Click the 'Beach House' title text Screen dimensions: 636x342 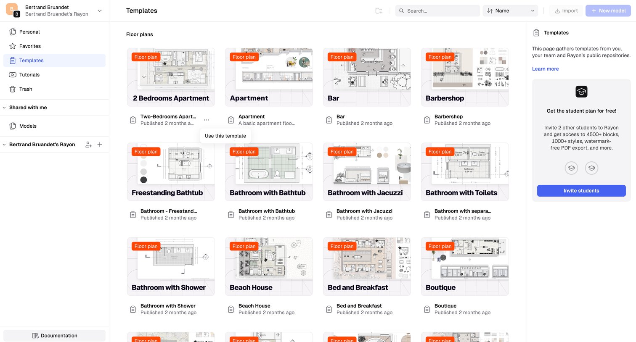pos(254,306)
